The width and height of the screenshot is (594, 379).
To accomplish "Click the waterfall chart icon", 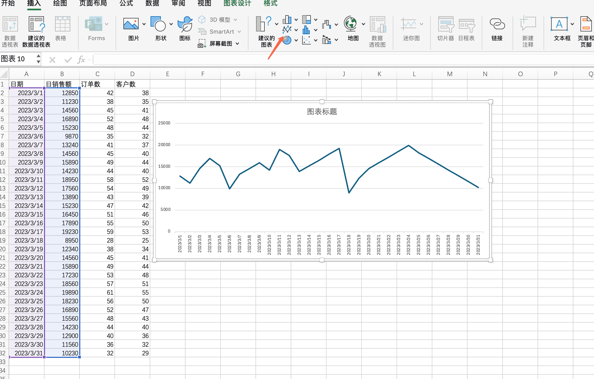I will tap(326, 24).
